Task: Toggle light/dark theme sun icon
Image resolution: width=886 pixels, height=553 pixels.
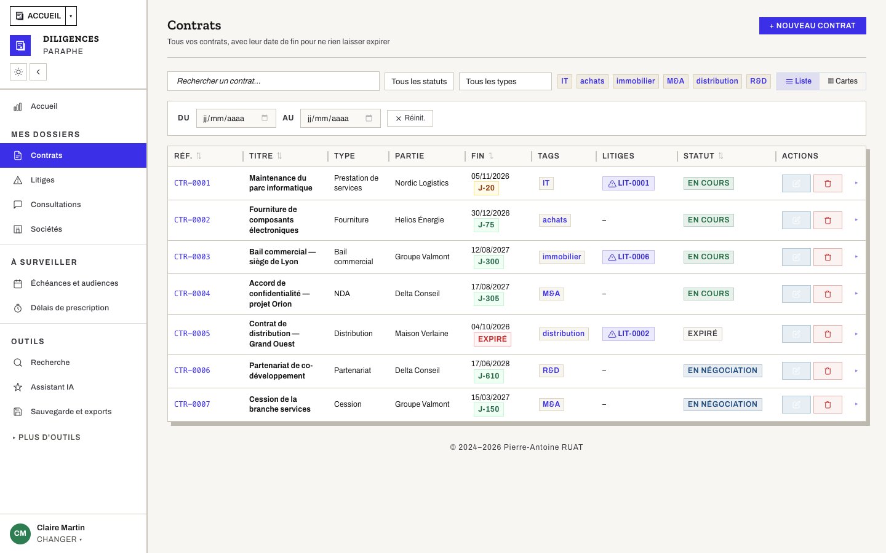Action: (18, 72)
